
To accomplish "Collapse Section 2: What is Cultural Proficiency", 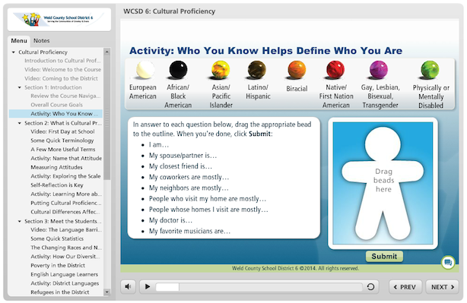I will click(x=20, y=123).
